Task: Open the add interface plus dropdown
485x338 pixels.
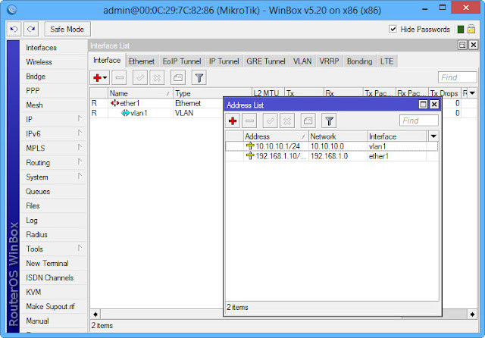Action: 100,77
